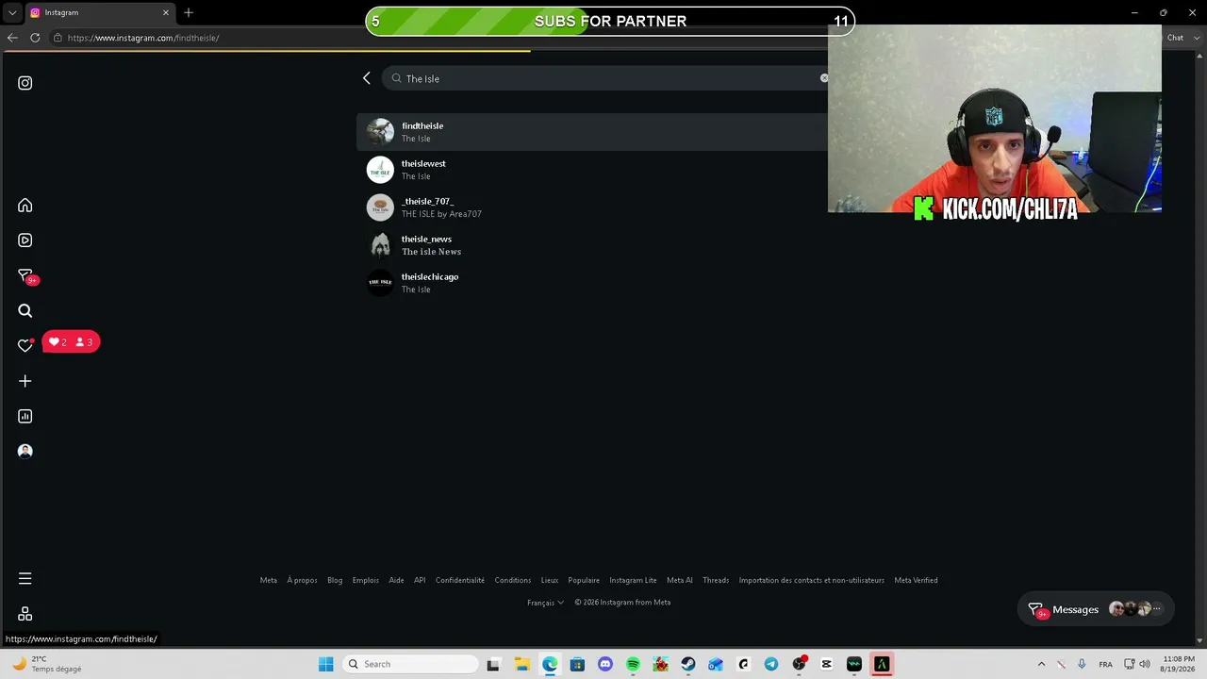This screenshot has width=1207, height=679.
Task: Open the API footer link
Action: click(420, 581)
